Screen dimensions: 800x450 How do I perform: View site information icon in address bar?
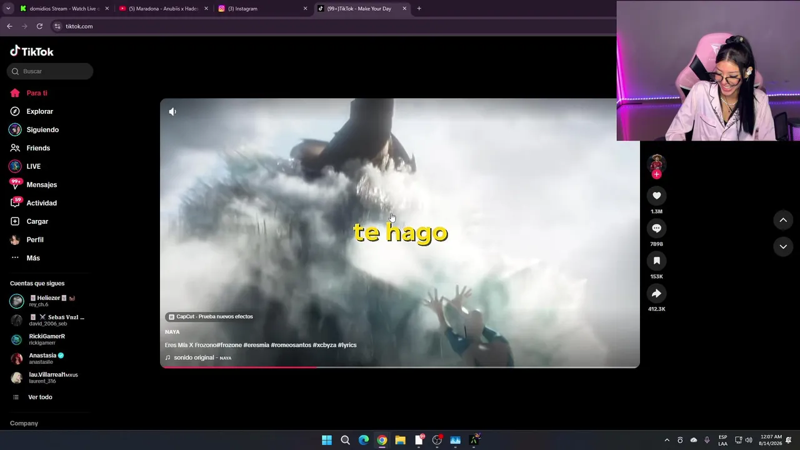pyautogui.click(x=57, y=26)
